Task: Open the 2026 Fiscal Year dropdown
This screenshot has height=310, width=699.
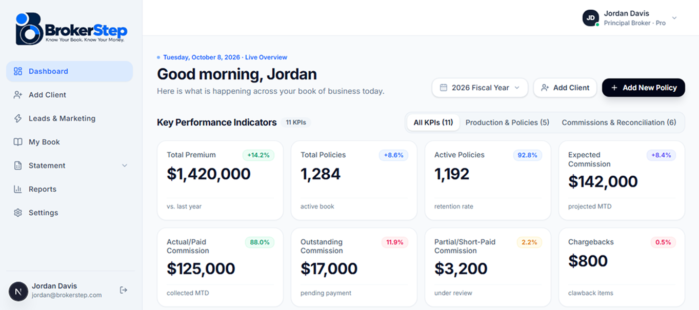Action: (x=480, y=88)
